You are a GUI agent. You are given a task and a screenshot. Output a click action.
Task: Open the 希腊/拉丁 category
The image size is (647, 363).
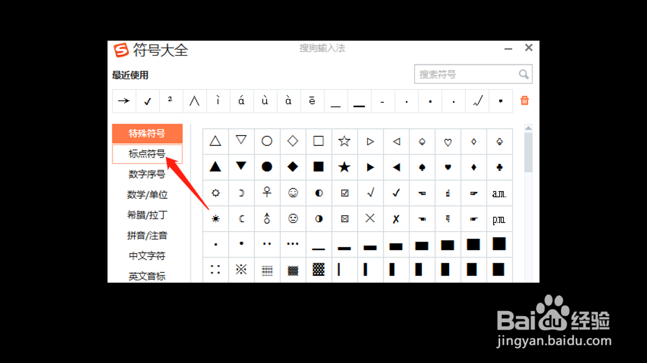click(147, 215)
